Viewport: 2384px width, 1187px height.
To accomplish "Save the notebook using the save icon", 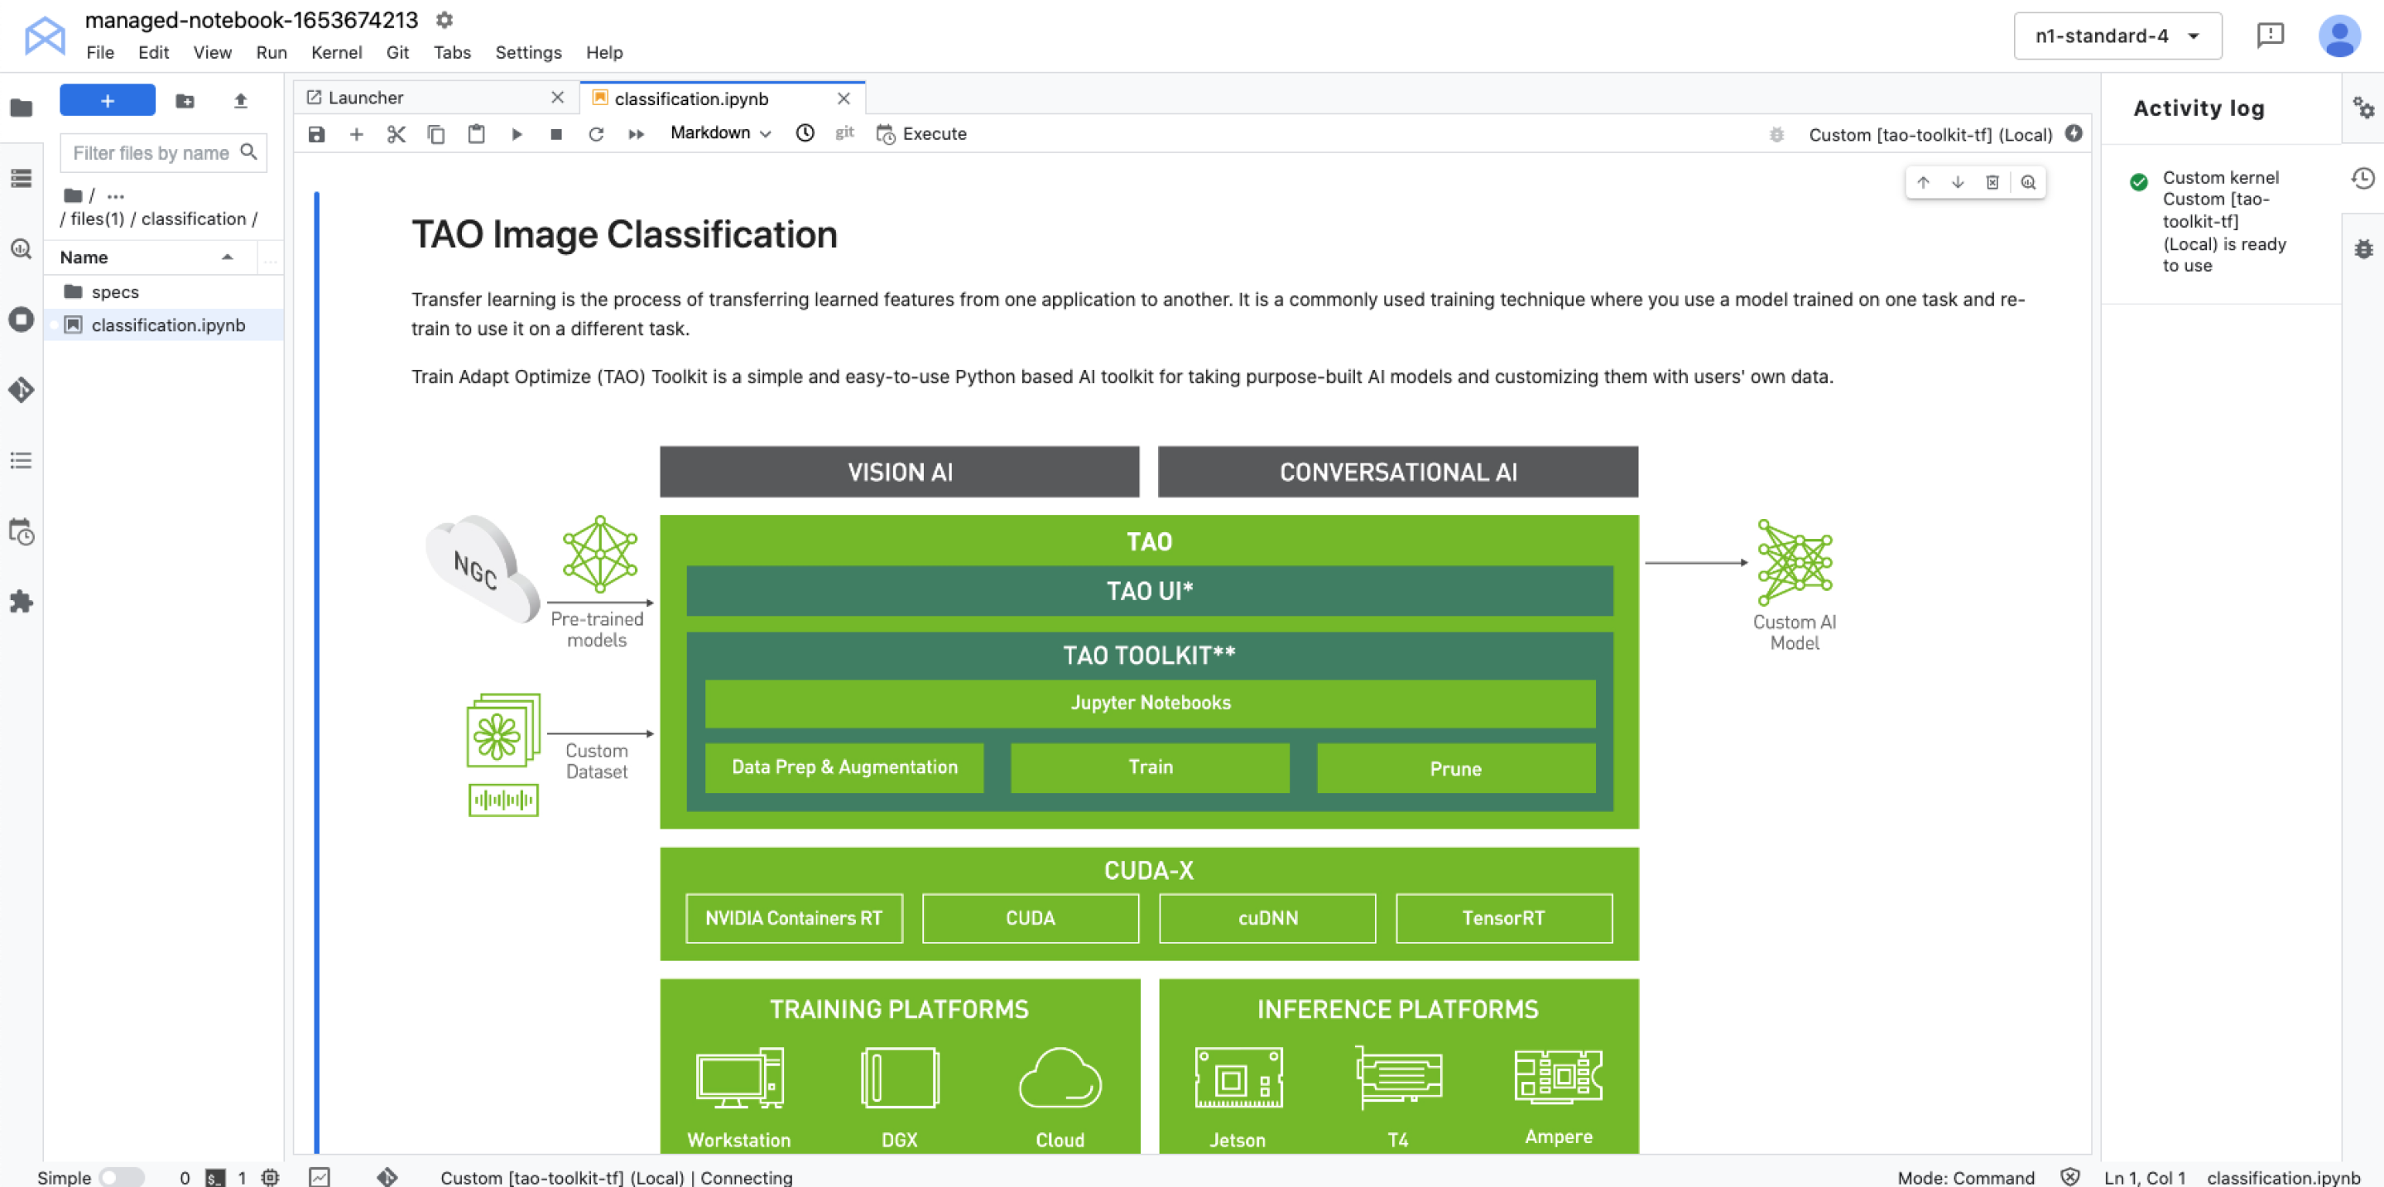I will tap(316, 134).
